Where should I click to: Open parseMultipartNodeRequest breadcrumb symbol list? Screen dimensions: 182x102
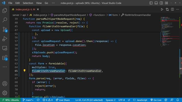point(68,15)
